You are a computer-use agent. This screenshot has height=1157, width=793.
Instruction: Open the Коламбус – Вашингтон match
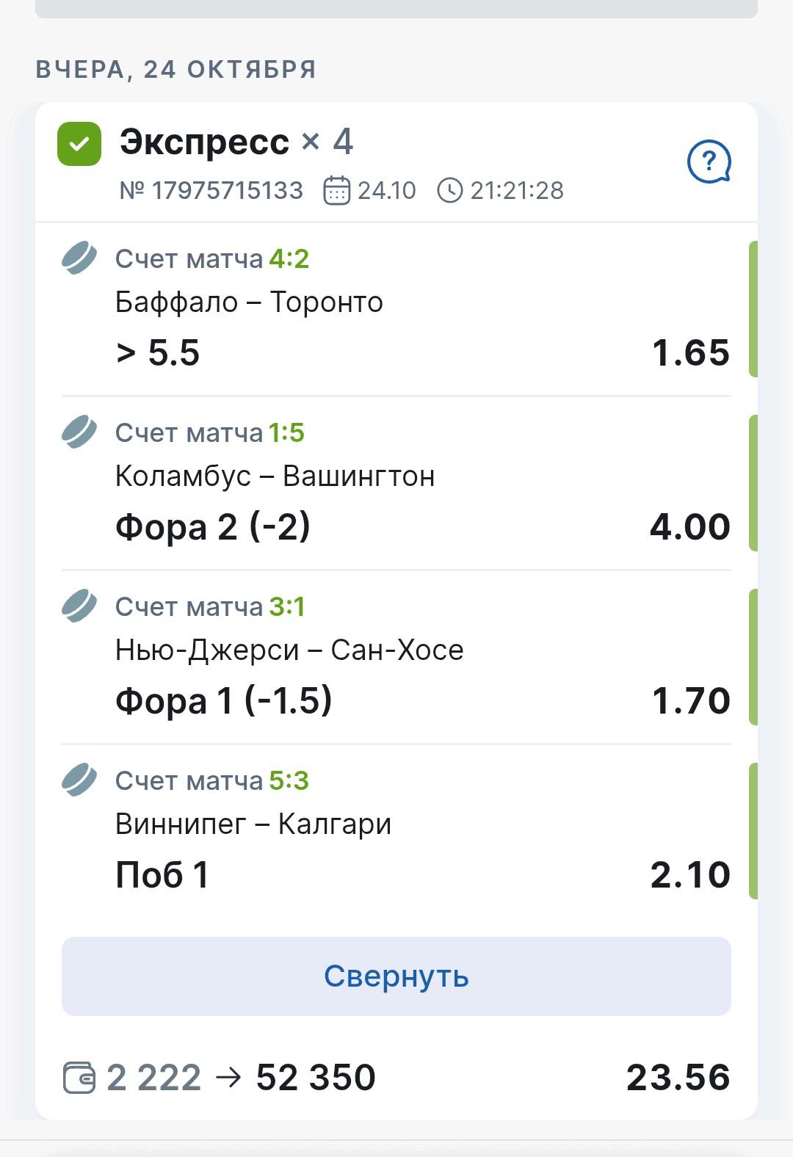click(275, 476)
